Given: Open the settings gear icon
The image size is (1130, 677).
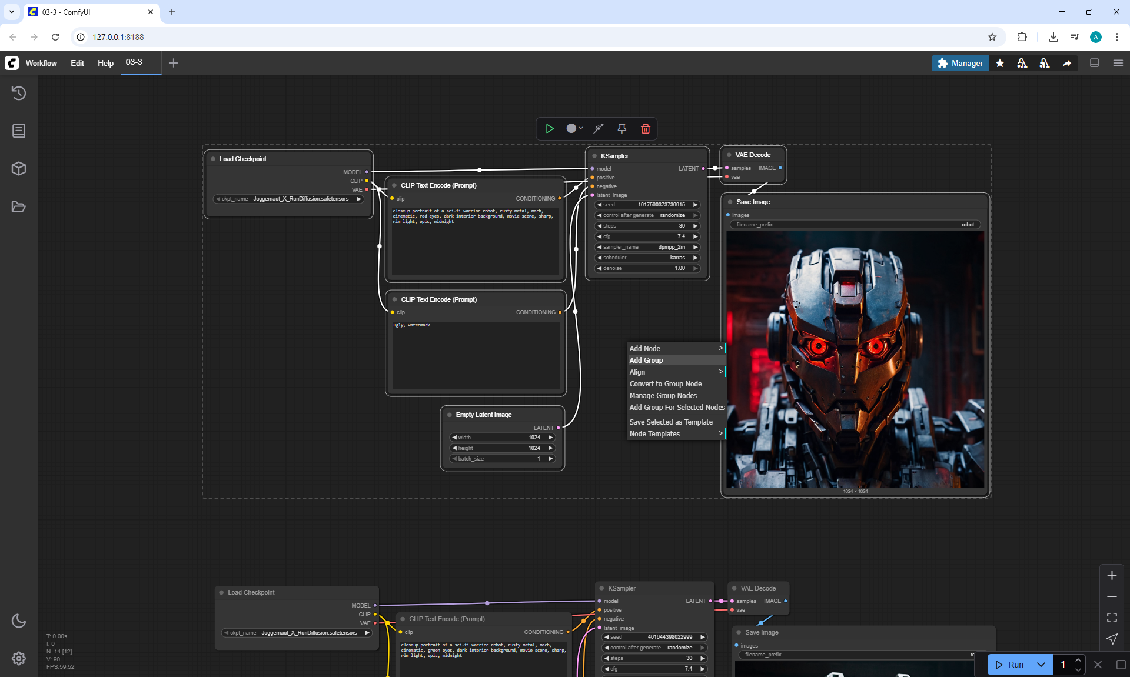Looking at the screenshot, I should point(19,658).
